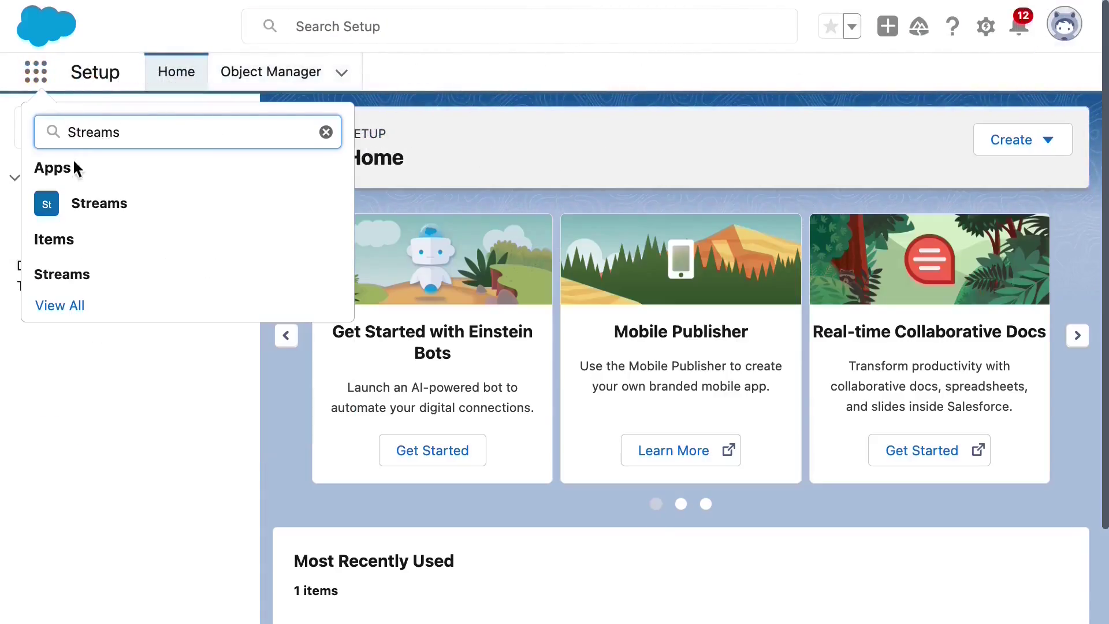Open the user profile avatar
Screen dimensions: 1109x624
click(1065, 24)
